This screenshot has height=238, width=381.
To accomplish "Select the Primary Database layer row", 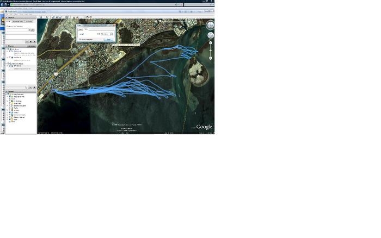I will [x=17, y=94].
